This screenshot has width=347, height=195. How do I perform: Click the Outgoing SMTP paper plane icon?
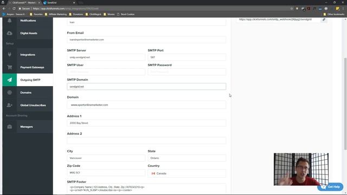click(x=10, y=80)
